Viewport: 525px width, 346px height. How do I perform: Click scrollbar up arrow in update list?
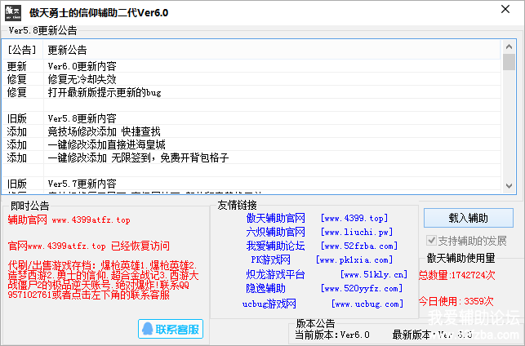click(509, 47)
